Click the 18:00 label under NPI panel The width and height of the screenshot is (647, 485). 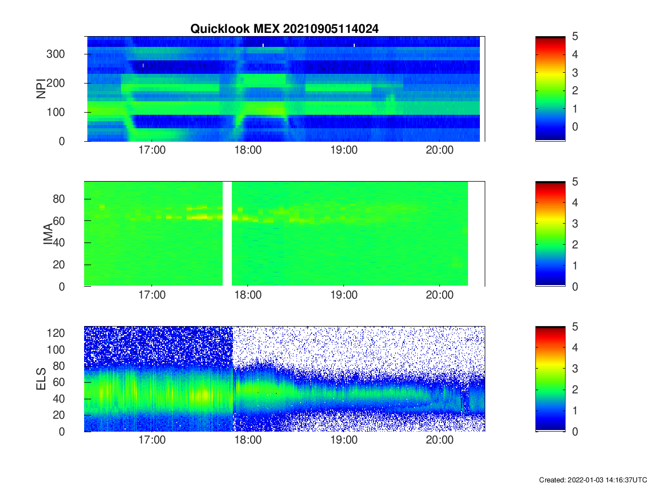(x=247, y=150)
